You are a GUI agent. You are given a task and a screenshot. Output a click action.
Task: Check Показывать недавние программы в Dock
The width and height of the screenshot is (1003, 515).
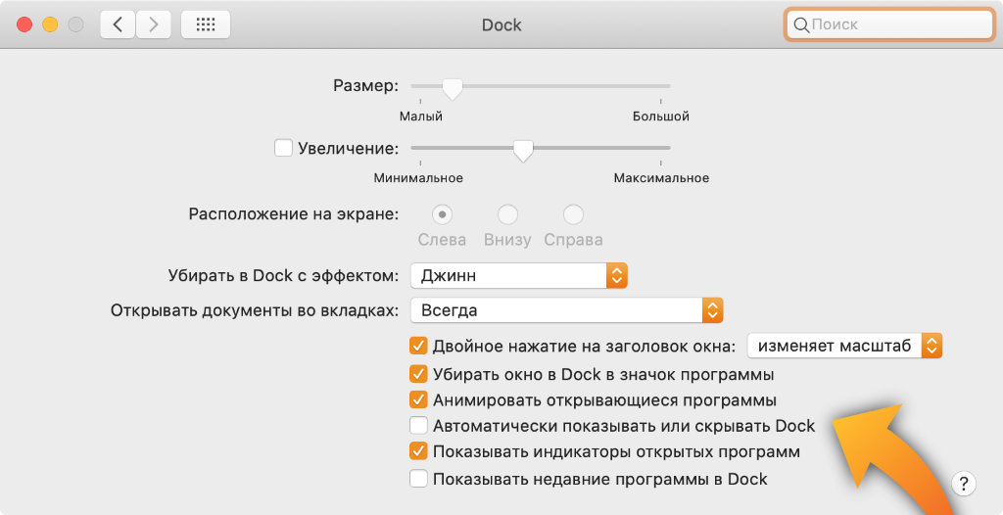[x=419, y=479]
